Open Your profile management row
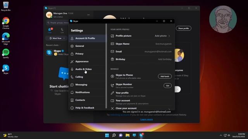 pyautogui.click(x=141, y=94)
